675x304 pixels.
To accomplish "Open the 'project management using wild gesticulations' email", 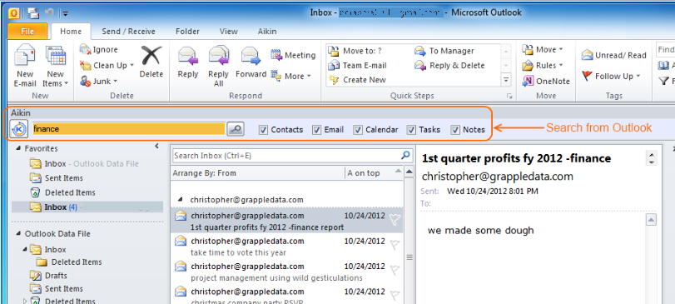I will coord(286,272).
